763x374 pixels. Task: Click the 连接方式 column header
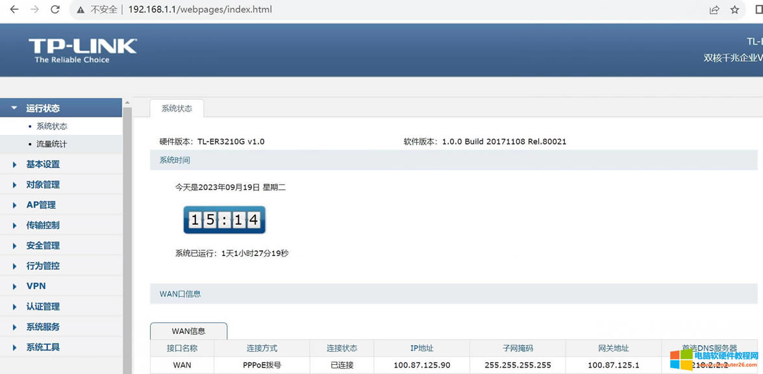pyautogui.click(x=262, y=348)
